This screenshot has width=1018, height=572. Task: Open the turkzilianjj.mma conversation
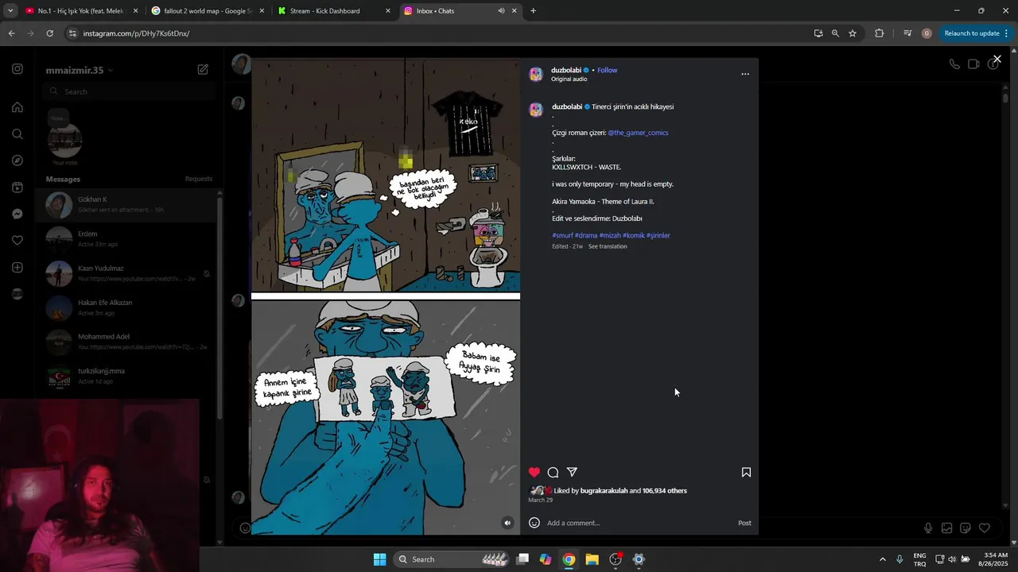click(x=127, y=376)
